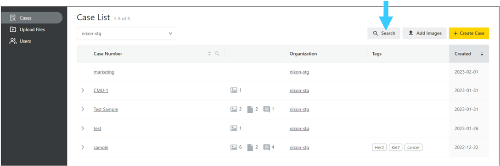Click the magnifier icon in Case Number header
The height and width of the screenshot is (166, 500).
coord(217,54)
